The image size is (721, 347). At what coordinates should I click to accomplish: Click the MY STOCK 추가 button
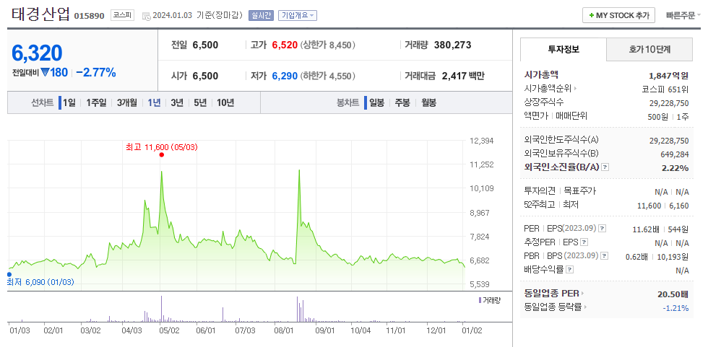pyautogui.click(x=618, y=15)
